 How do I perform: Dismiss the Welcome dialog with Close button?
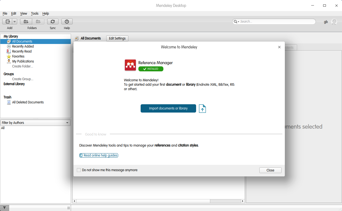270,170
